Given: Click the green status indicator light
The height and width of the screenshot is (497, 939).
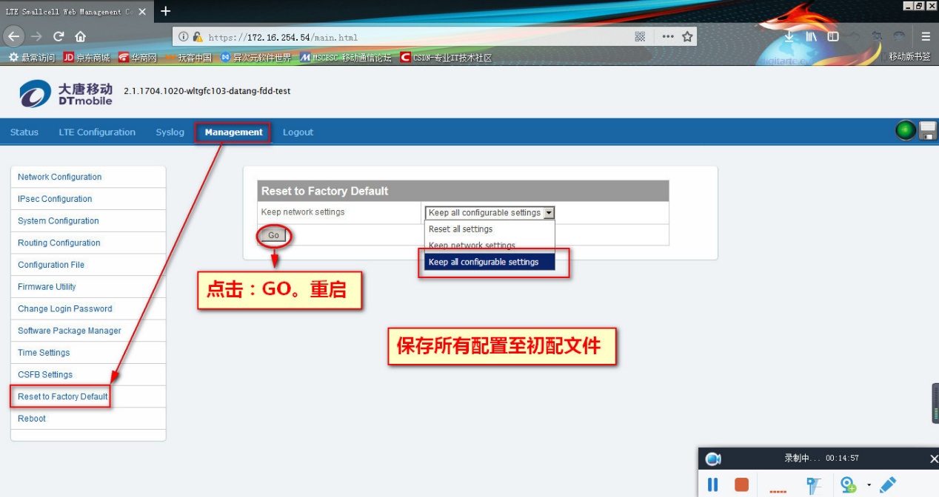Looking at the screenshot, I should 905,131.
